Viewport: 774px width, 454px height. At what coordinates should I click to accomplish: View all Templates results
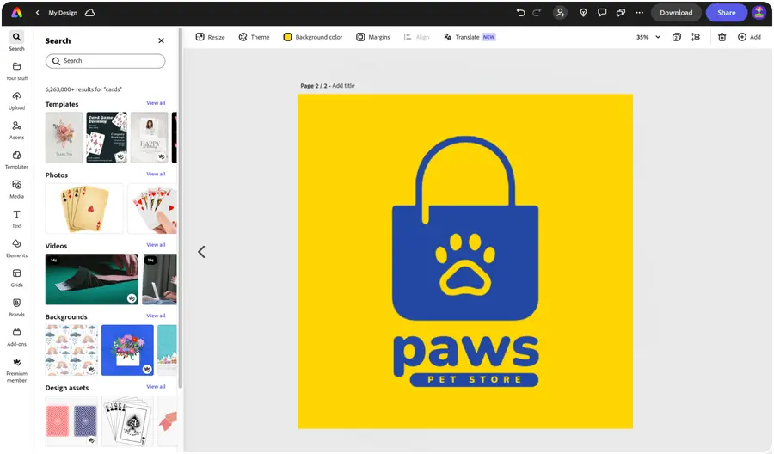click(x=156, y=103)
